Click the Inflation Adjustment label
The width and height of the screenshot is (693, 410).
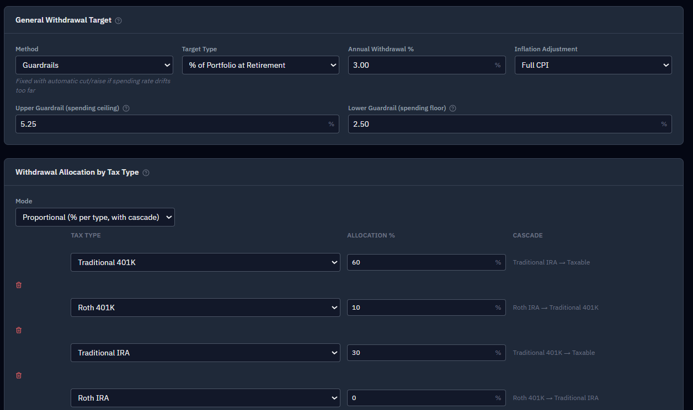(x=546, y=49)
